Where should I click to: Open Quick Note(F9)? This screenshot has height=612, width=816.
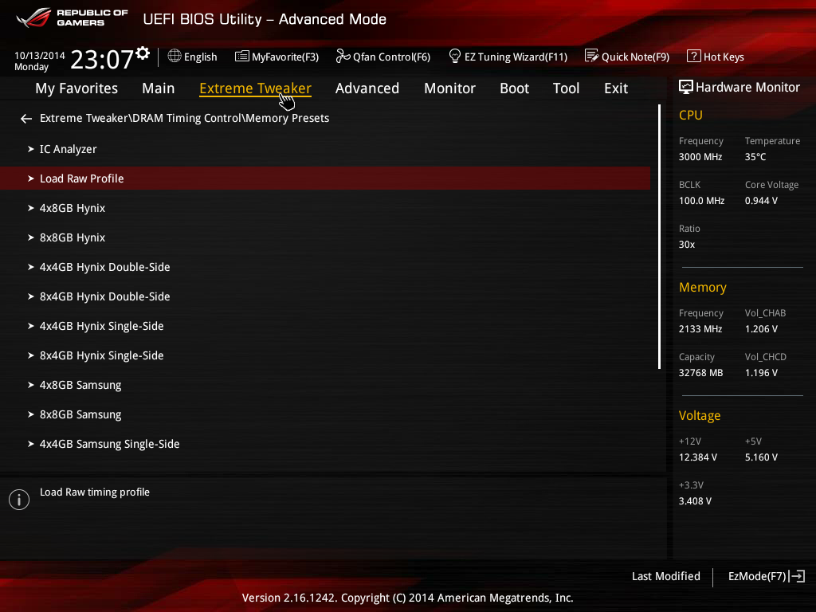[627, 57]
